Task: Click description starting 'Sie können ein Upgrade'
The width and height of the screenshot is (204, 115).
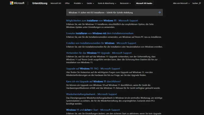Action: 113,87
